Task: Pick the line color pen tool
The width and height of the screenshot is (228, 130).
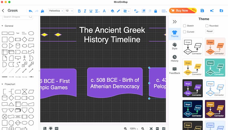Action: pyautogui.click(x=118, y=11)
